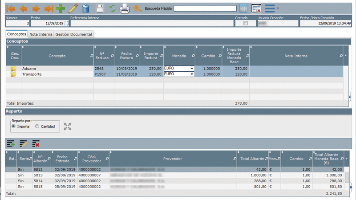The image size is (356, 200).
Task: Switch to the Nota Interna tab
Action: [x=41, y=34]
